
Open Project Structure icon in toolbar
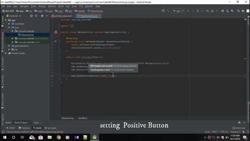pos(243,11)
